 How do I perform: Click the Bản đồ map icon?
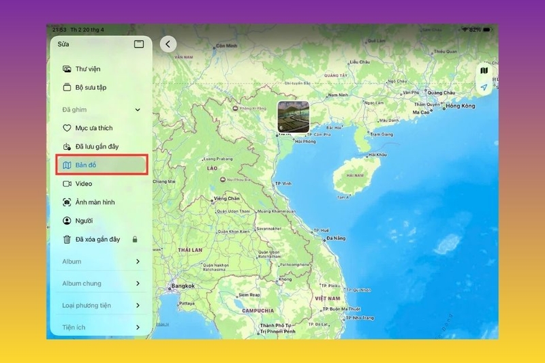tap(67, 165)
